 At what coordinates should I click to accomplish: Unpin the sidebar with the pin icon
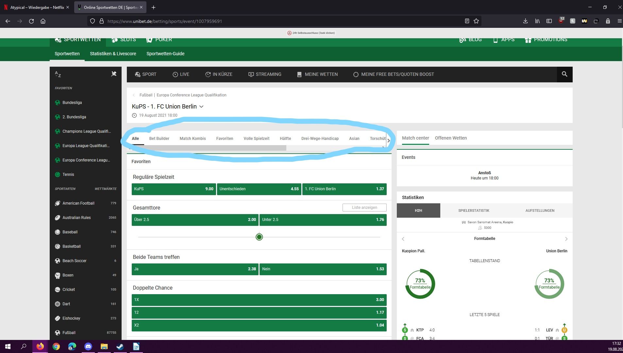tap(114, 74)
